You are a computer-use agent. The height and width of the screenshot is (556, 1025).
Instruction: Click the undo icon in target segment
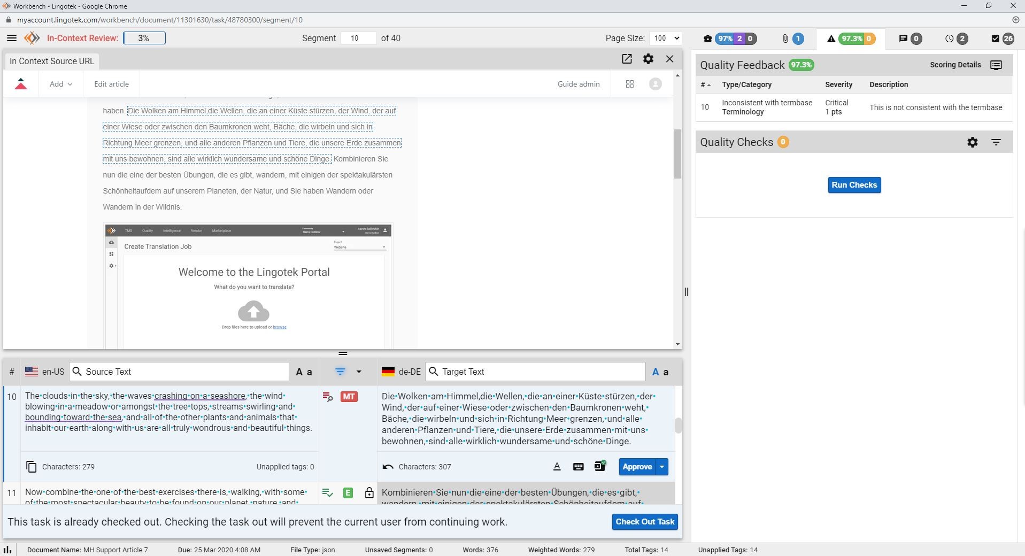pos(388,467)
